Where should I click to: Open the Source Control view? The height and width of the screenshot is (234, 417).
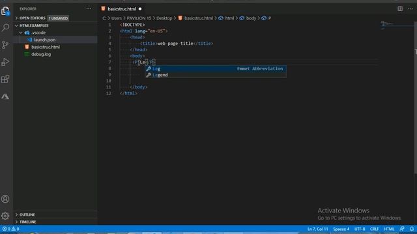coord(5,45)
